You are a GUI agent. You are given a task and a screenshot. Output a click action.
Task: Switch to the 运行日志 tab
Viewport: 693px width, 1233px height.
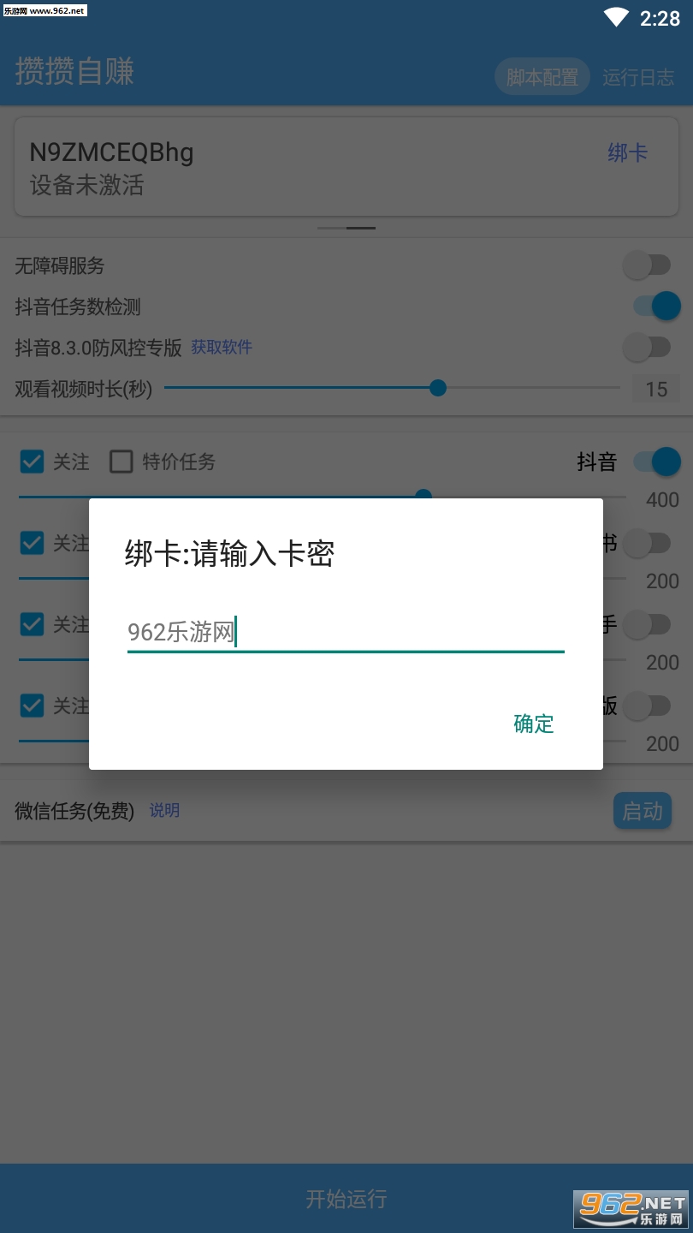pyautogui.click(x=638, y=77)
